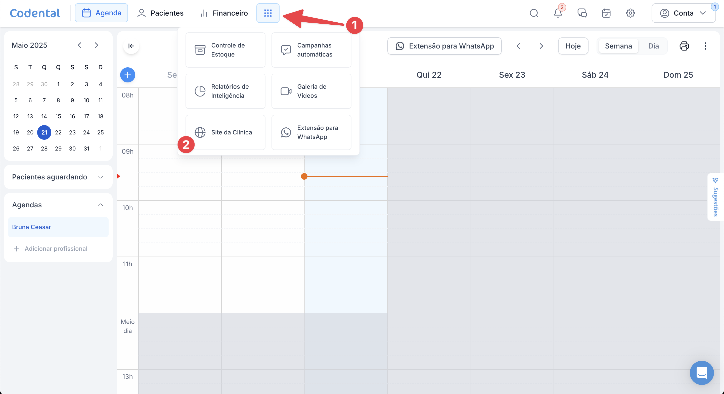The width and height of the screenshot is (724, 394).
Task: Collapse the Agendas section
Action: (x=100, y=205)
